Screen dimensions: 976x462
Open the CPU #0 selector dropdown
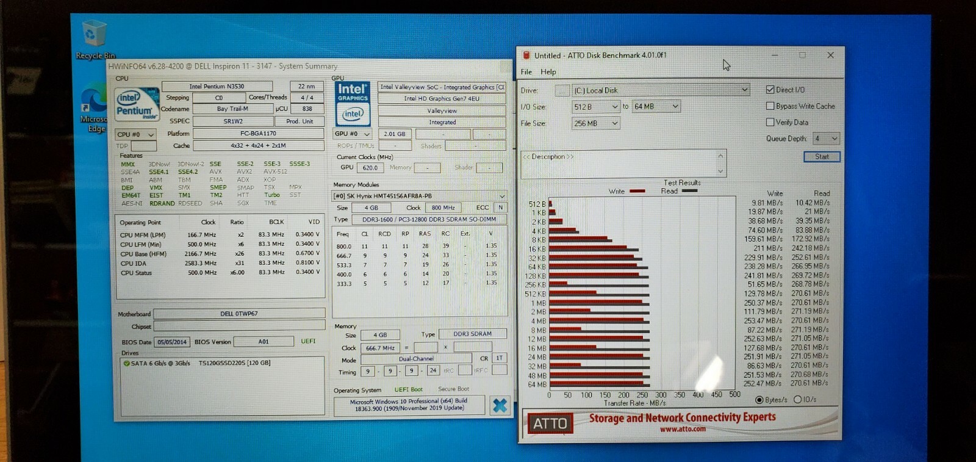(x=135, y=134)
